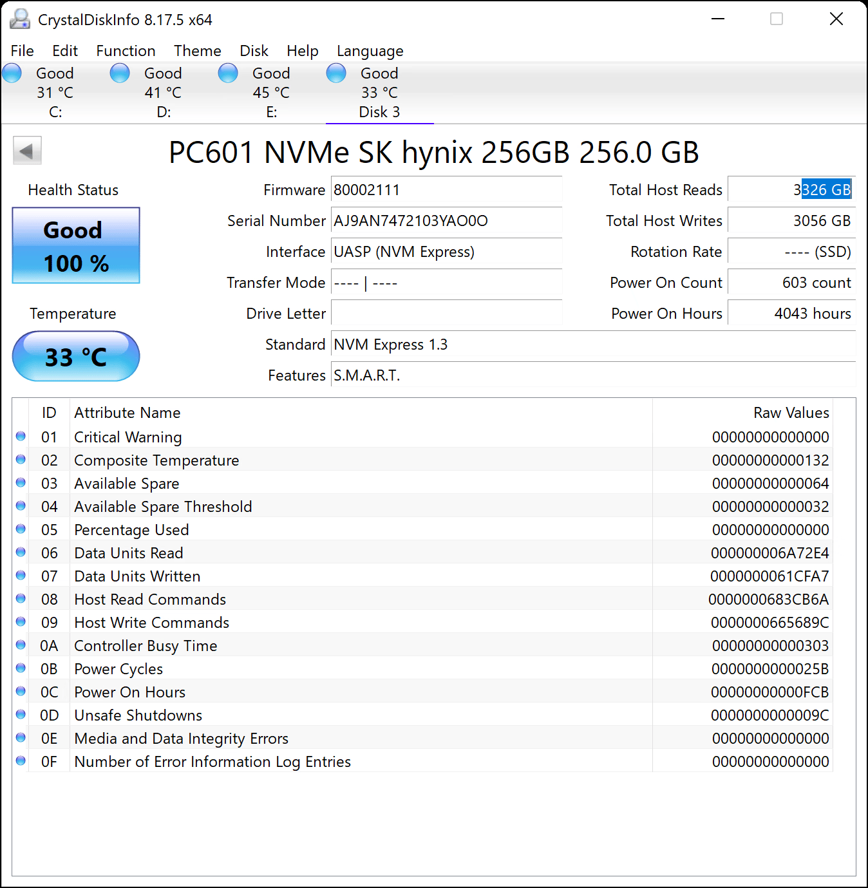Switch to the C: drive tab

point(55,92)
